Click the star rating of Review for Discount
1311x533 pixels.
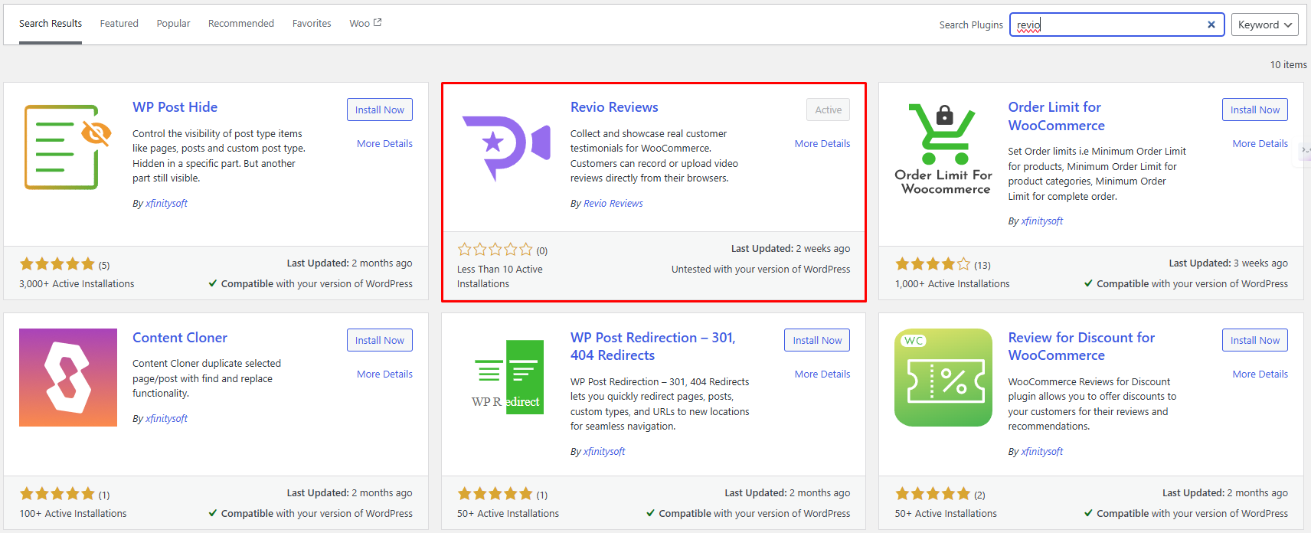click(x=933, y=494)
